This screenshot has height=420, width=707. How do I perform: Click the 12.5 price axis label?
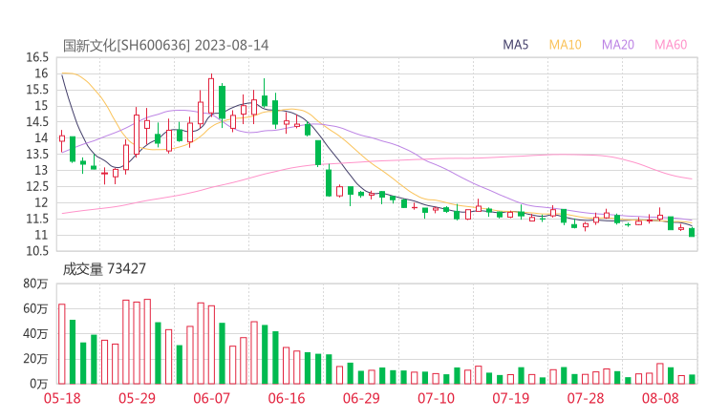coord(37,186)
